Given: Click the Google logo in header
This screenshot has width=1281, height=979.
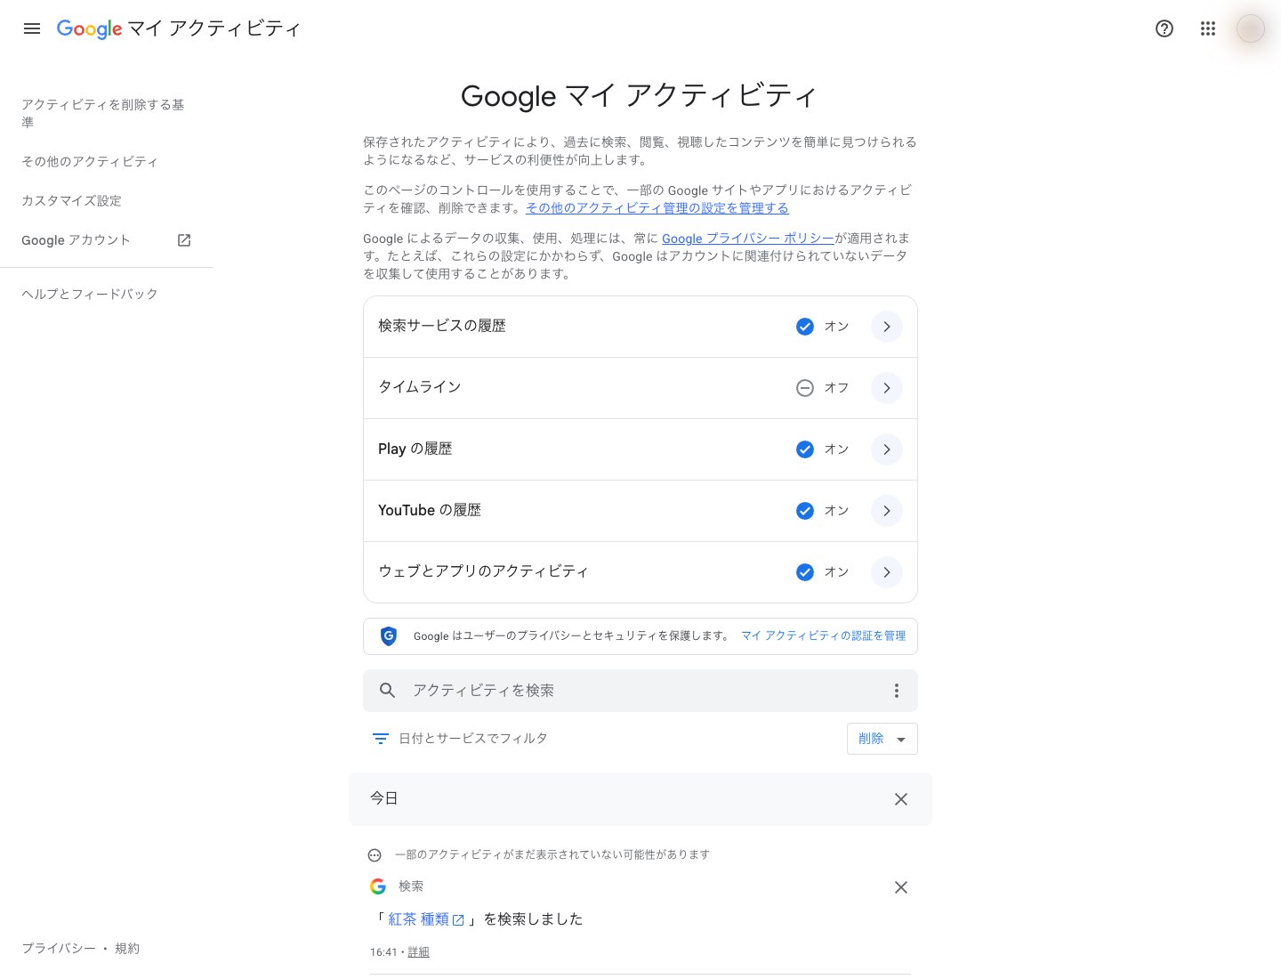Looking at the screenshot, I should click(x=90, y=28).
